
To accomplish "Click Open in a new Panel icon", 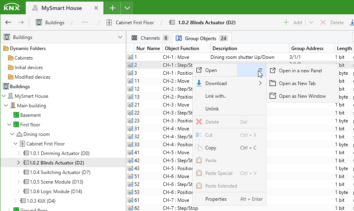I will point(273,70).
